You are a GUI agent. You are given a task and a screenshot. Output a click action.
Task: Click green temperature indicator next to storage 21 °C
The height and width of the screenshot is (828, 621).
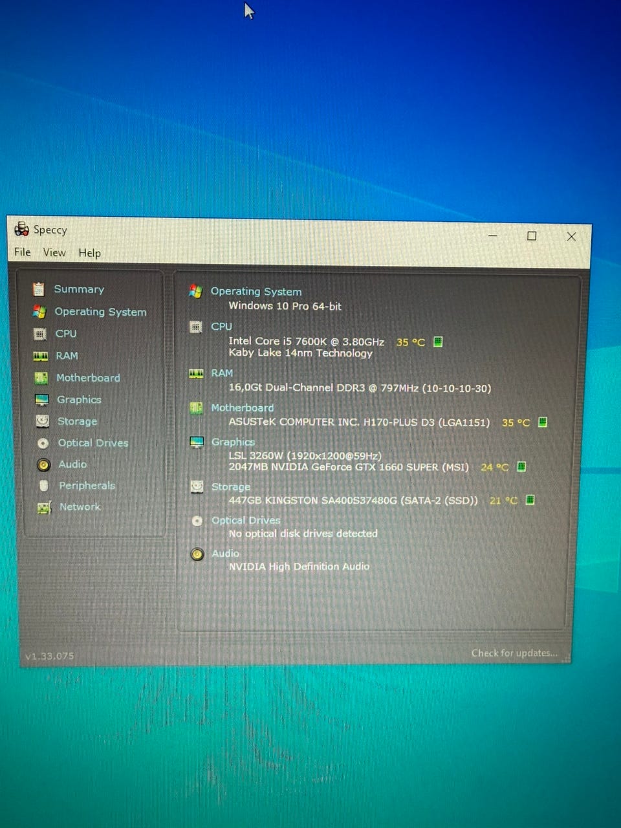pos(530,500)
